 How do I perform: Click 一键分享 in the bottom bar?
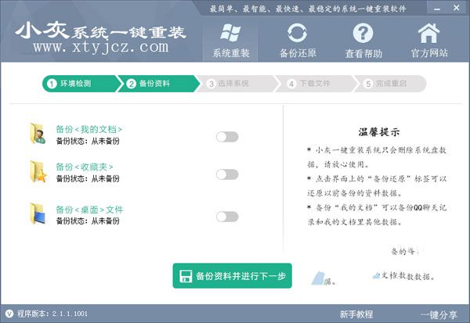pos(438,314)
